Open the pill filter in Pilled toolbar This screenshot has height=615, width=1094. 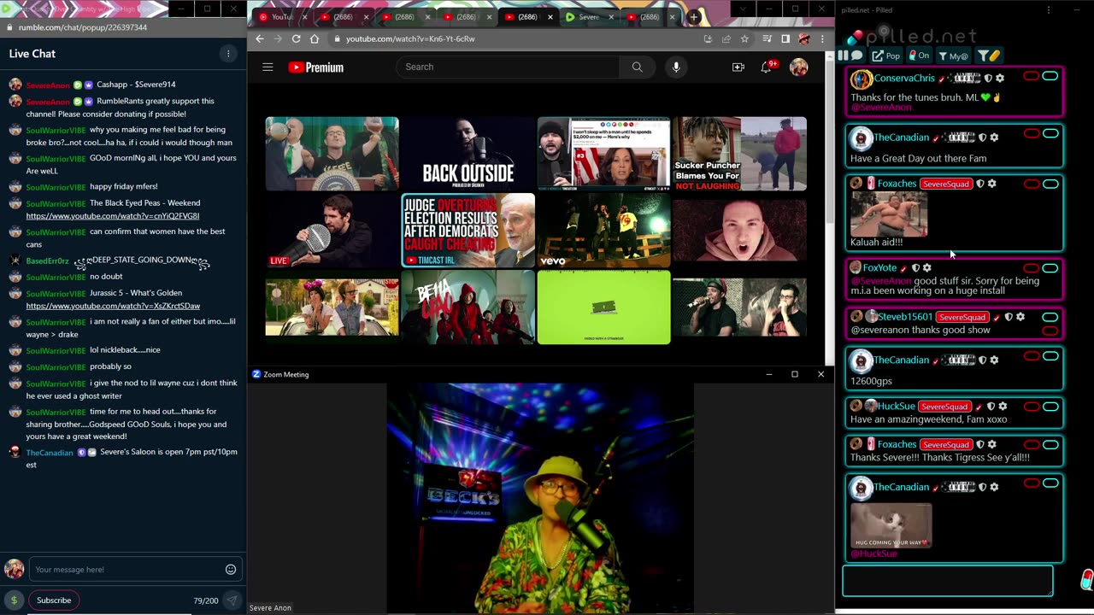[989, 56]
